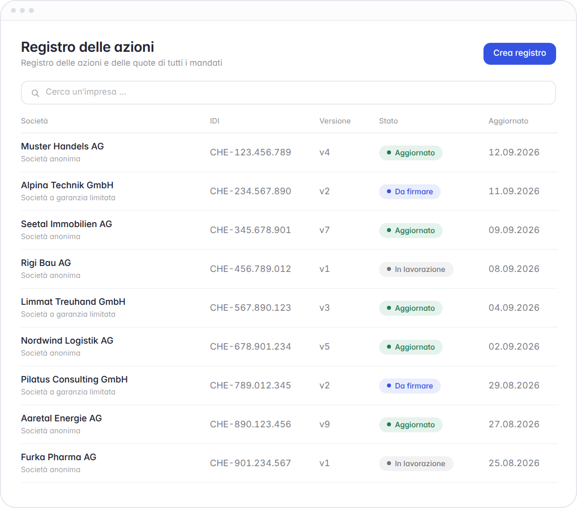
Task: Open Furka Pharma AG entry
Action: click(x=289, y=464)
